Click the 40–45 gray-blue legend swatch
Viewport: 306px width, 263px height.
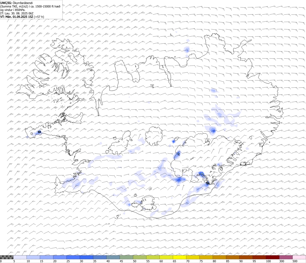click(x=113, y=257)
